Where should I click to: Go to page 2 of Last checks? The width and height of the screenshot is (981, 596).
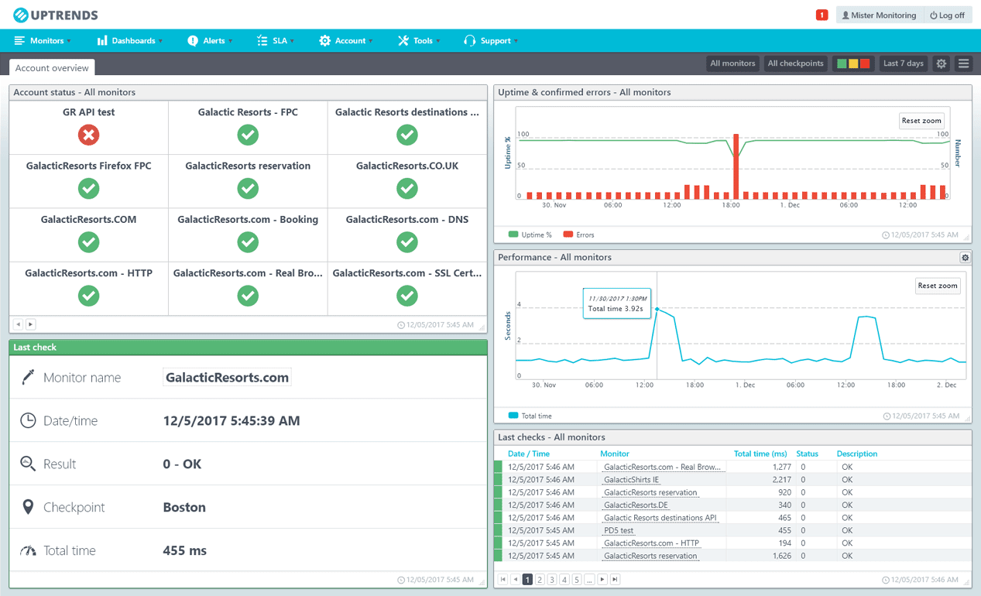click(x=540, y=579)
